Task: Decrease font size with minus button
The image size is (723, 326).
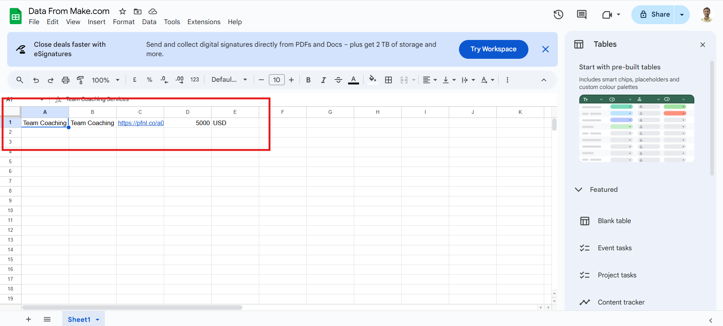Action: click(x=261, y=80)
